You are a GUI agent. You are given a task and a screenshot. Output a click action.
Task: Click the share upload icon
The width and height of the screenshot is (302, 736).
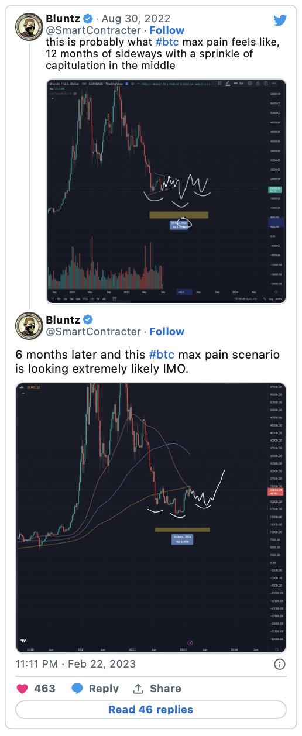(x=138, y=688)
